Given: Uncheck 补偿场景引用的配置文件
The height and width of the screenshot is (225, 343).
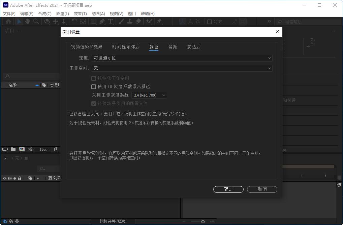Looking at the screenshot, I should pos(94,103).
